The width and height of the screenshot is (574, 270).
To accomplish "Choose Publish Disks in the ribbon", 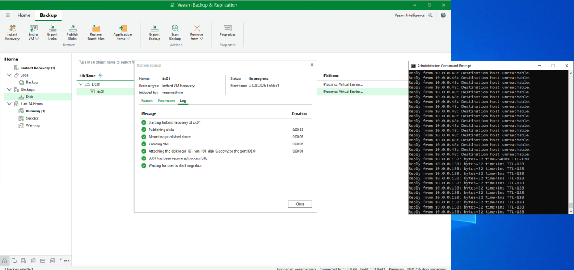I will [x=72, y=32].
